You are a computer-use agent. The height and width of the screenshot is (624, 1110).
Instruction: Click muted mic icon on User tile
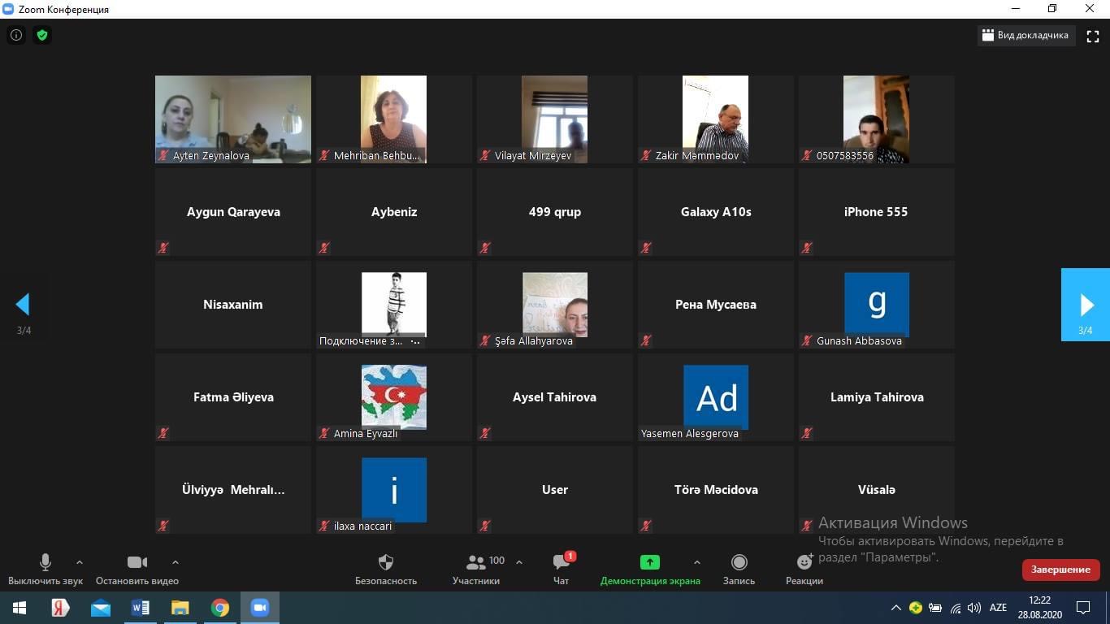pyautogui.click(x=485, y=526)
